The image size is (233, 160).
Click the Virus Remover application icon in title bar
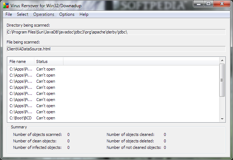pos(6,5)
